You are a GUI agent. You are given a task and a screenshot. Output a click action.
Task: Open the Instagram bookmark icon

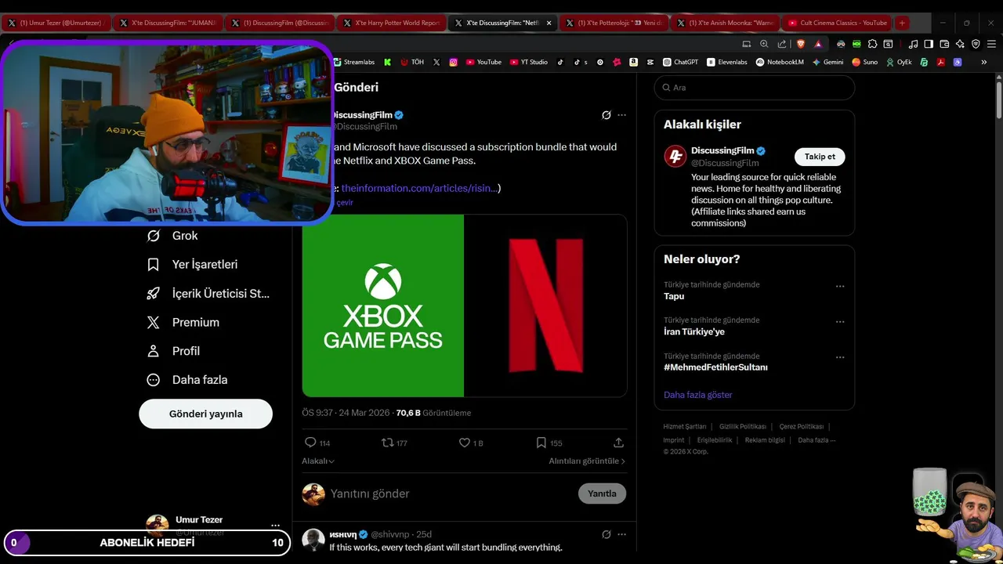(x=453, y=62)
